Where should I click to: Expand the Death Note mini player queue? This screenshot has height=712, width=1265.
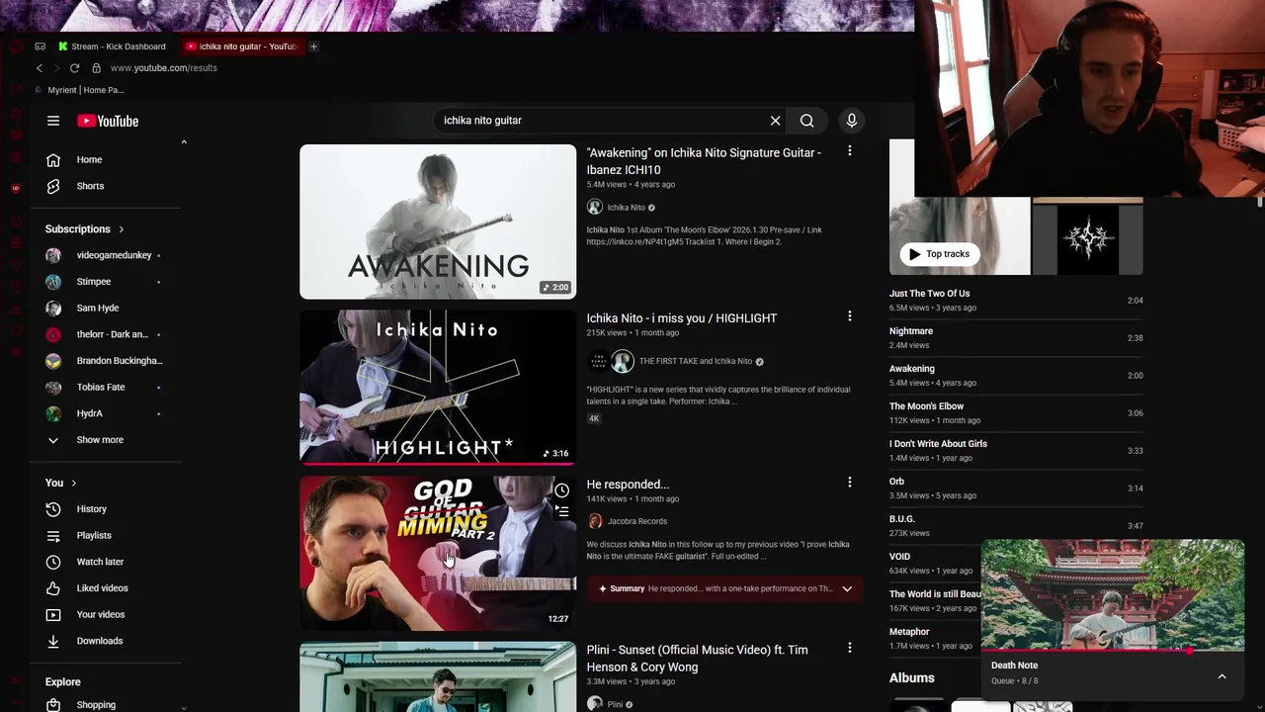point(1222,676)
